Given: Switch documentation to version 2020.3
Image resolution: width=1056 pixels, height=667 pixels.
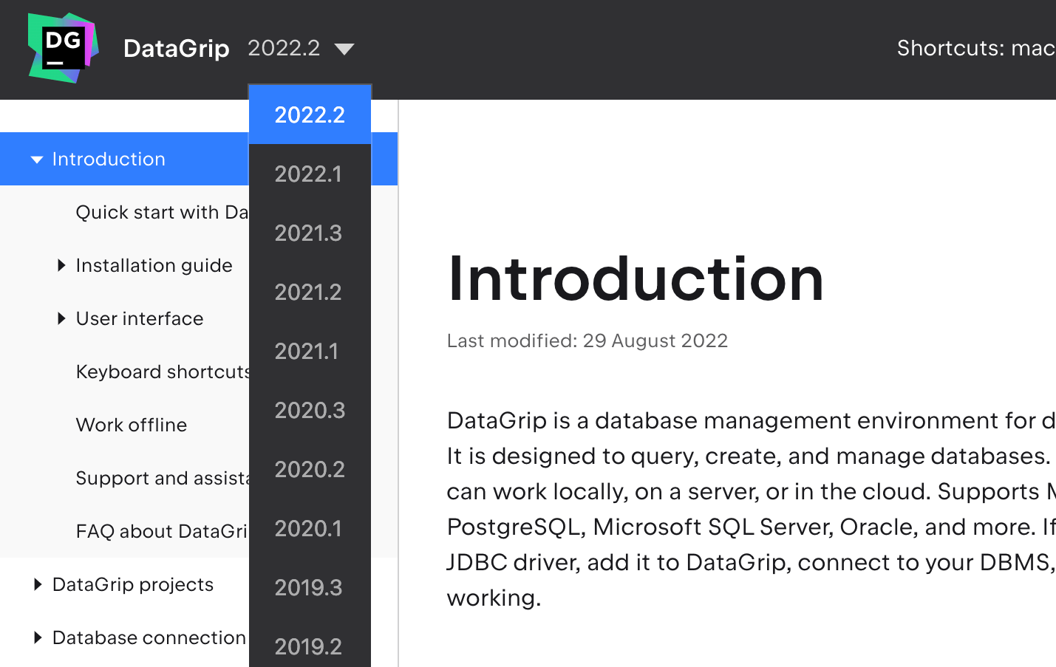Looking at the screenshot, I should [310, 411].
